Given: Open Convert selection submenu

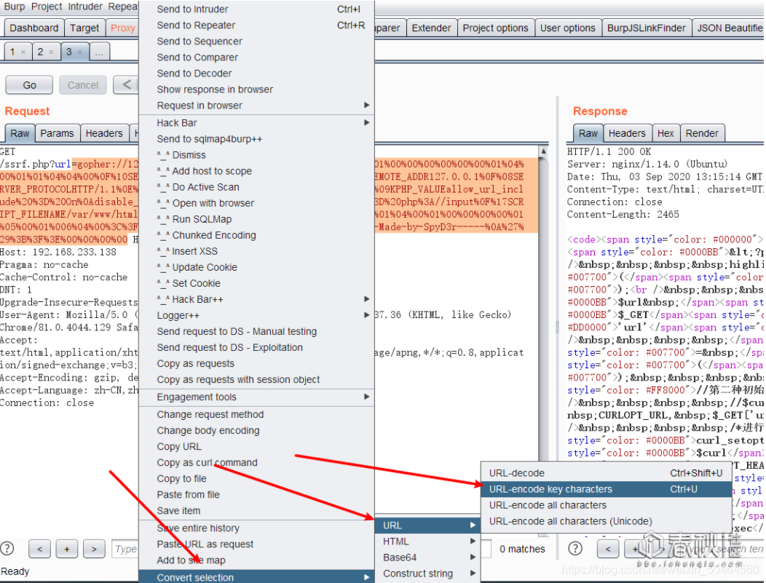Looking at the screenshot, I should pos(256,577).
